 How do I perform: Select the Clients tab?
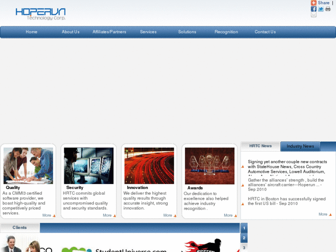(20, 227)
